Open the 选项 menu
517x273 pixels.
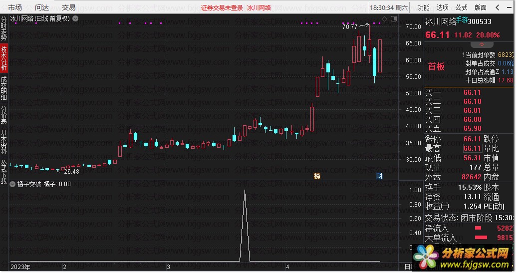click(x=443, y=7)
